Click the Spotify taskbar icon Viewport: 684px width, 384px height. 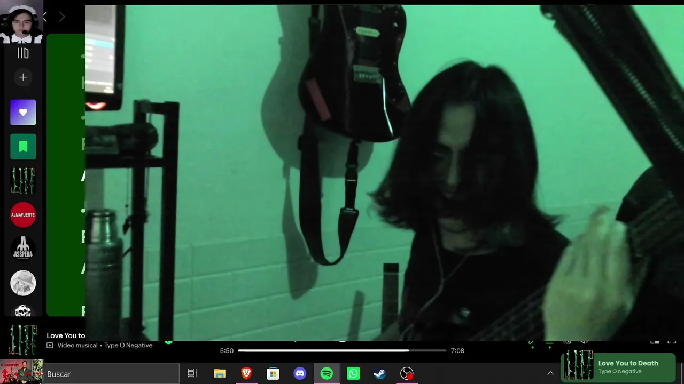tap(327, 374)
